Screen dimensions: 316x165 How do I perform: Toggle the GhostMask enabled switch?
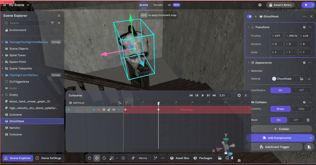249,17
